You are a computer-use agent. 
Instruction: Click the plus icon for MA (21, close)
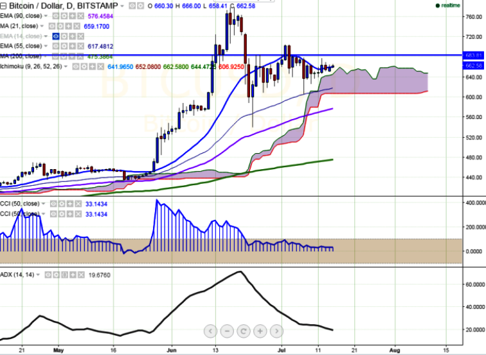tap(69, 26)
